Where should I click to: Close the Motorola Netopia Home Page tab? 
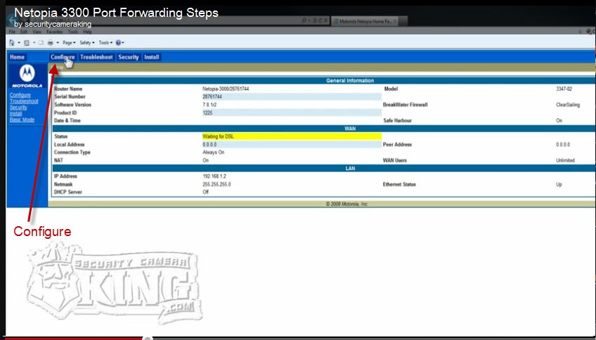point(395,21)
